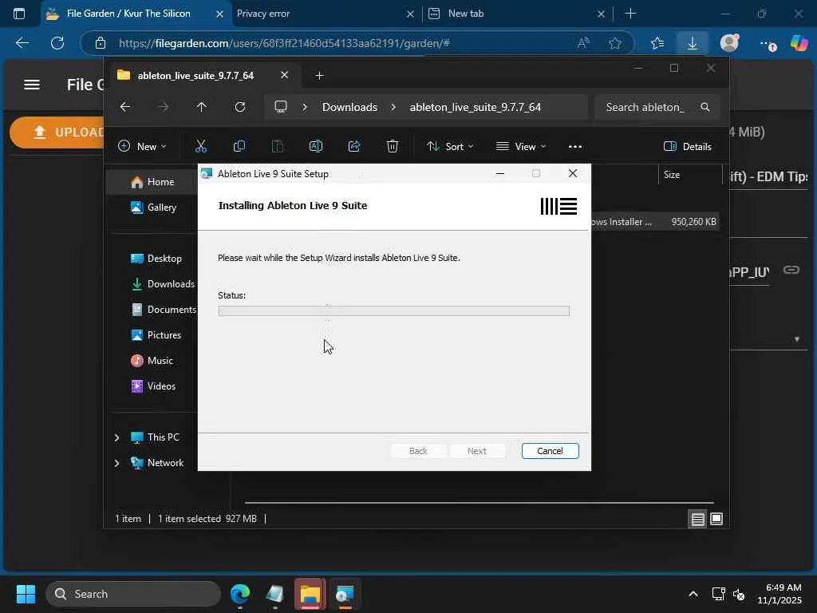Screen dimensions: 817x613
Task: Click the browser back arrow
Action: click(x=22, y=43)
